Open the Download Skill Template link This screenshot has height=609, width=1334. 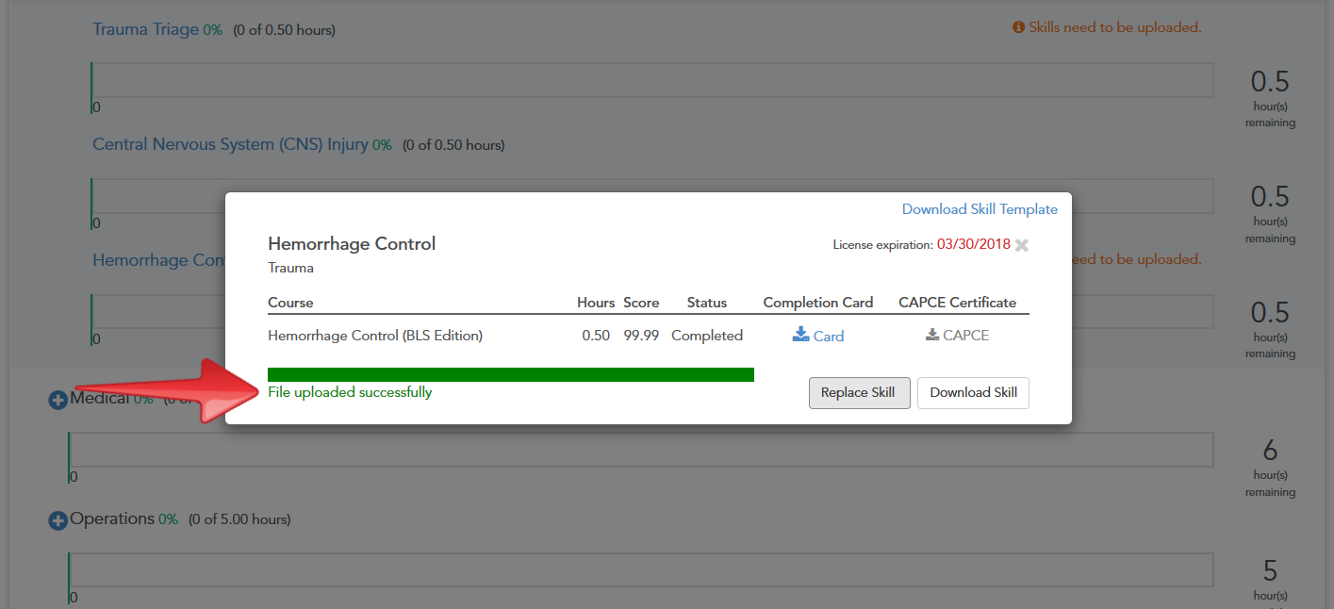point(980,209)
